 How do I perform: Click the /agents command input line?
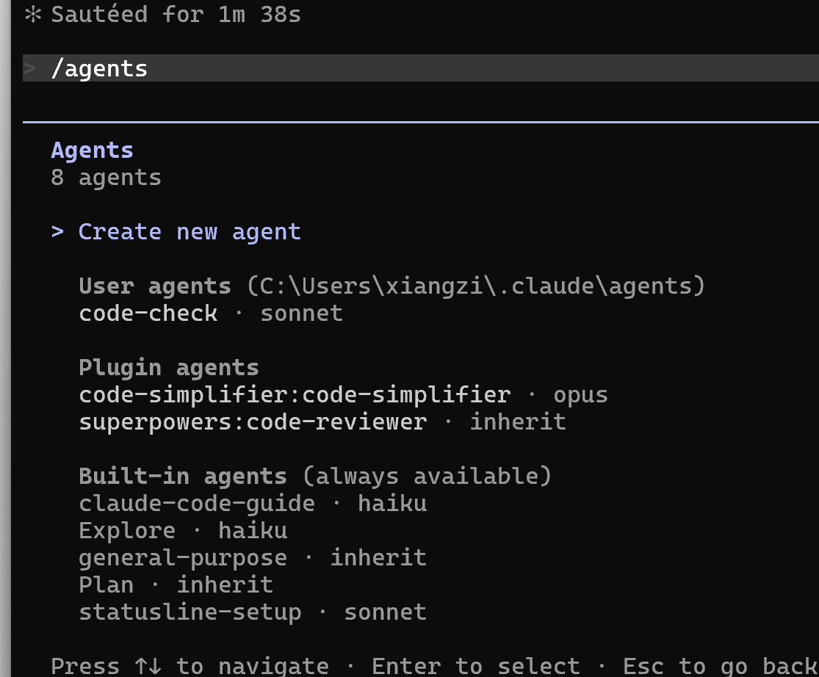coord(420,68)
